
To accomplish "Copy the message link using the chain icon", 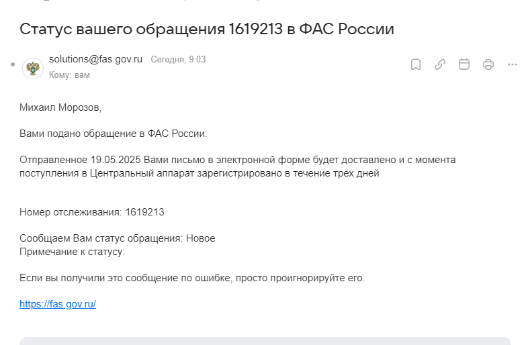I will [x=440, y=64].
